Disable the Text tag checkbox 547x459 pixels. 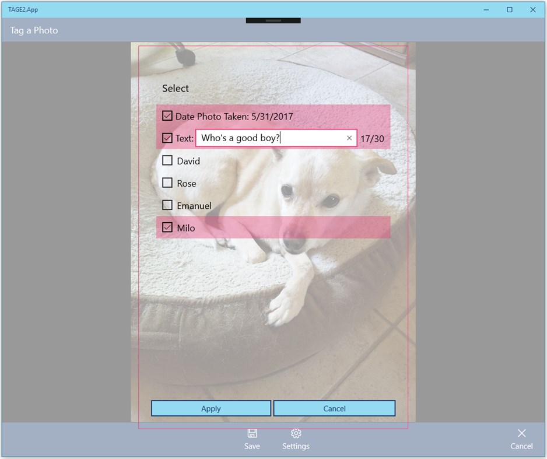tap(166, 138)
